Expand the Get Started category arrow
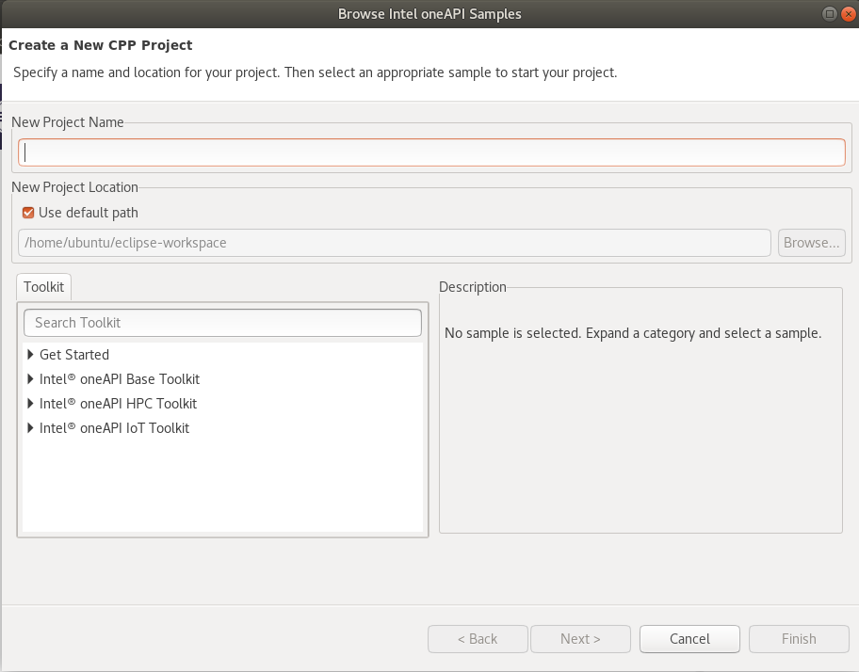Viewport: 859px width, 672px height. [x=31, y=355]
